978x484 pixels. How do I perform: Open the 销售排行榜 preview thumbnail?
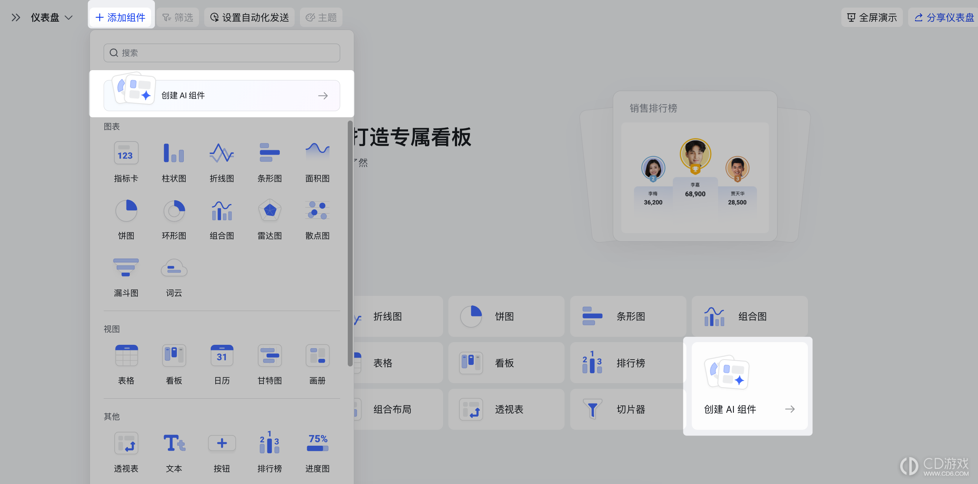click(x=695, y=166)
